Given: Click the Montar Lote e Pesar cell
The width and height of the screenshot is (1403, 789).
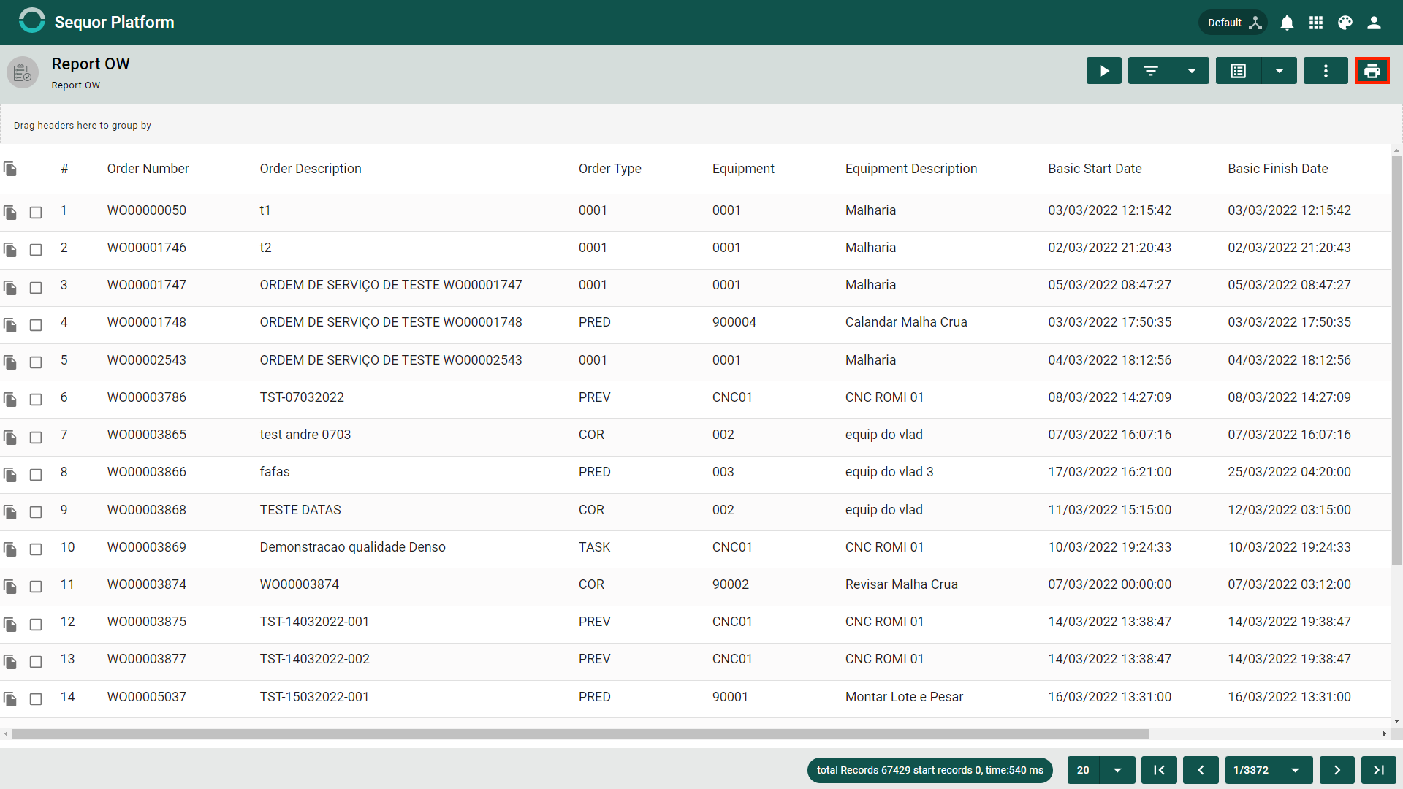Looking at the screenshot, I should [x=904, y=697].
